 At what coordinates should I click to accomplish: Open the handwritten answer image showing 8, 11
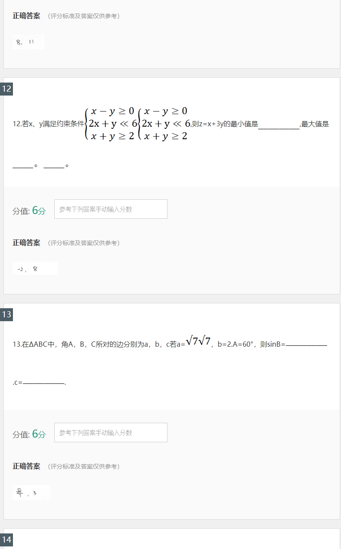28,42
